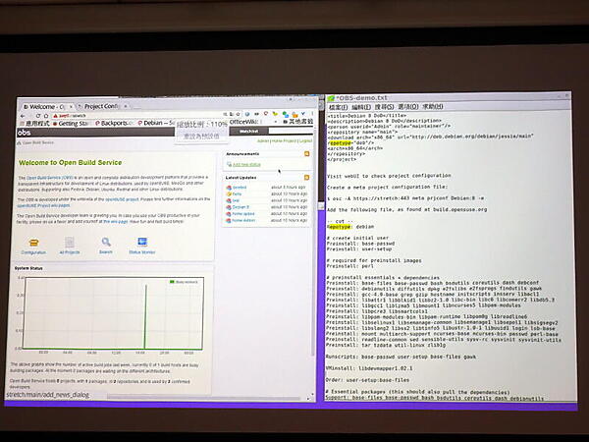Click the 'System Status' heading

[x=28, y=268]
